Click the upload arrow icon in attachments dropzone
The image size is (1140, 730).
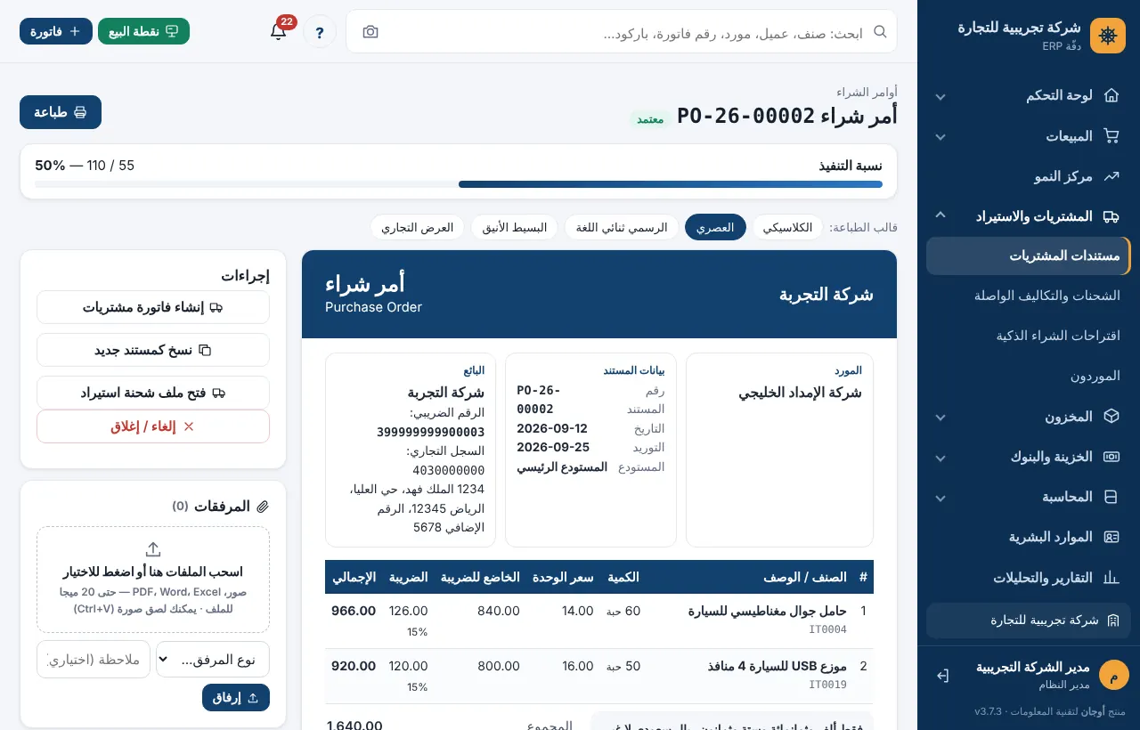click(153, 549)
